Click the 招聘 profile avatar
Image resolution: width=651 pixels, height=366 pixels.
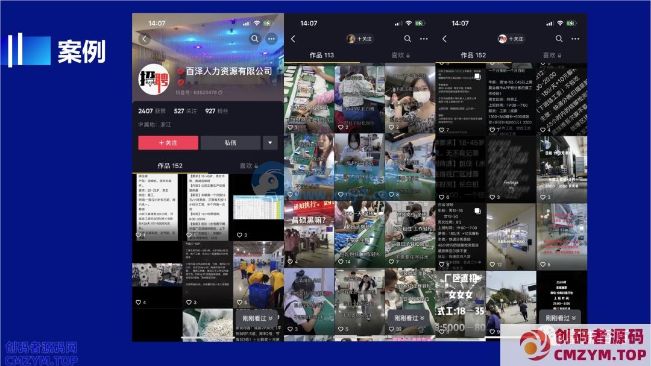tap(154, 79)
